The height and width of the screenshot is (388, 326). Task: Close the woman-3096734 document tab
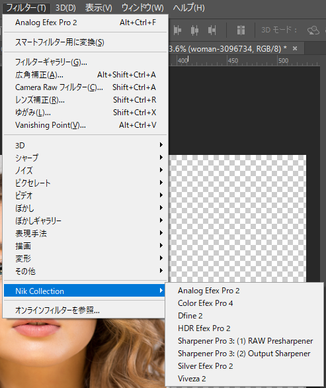(295, 48)
